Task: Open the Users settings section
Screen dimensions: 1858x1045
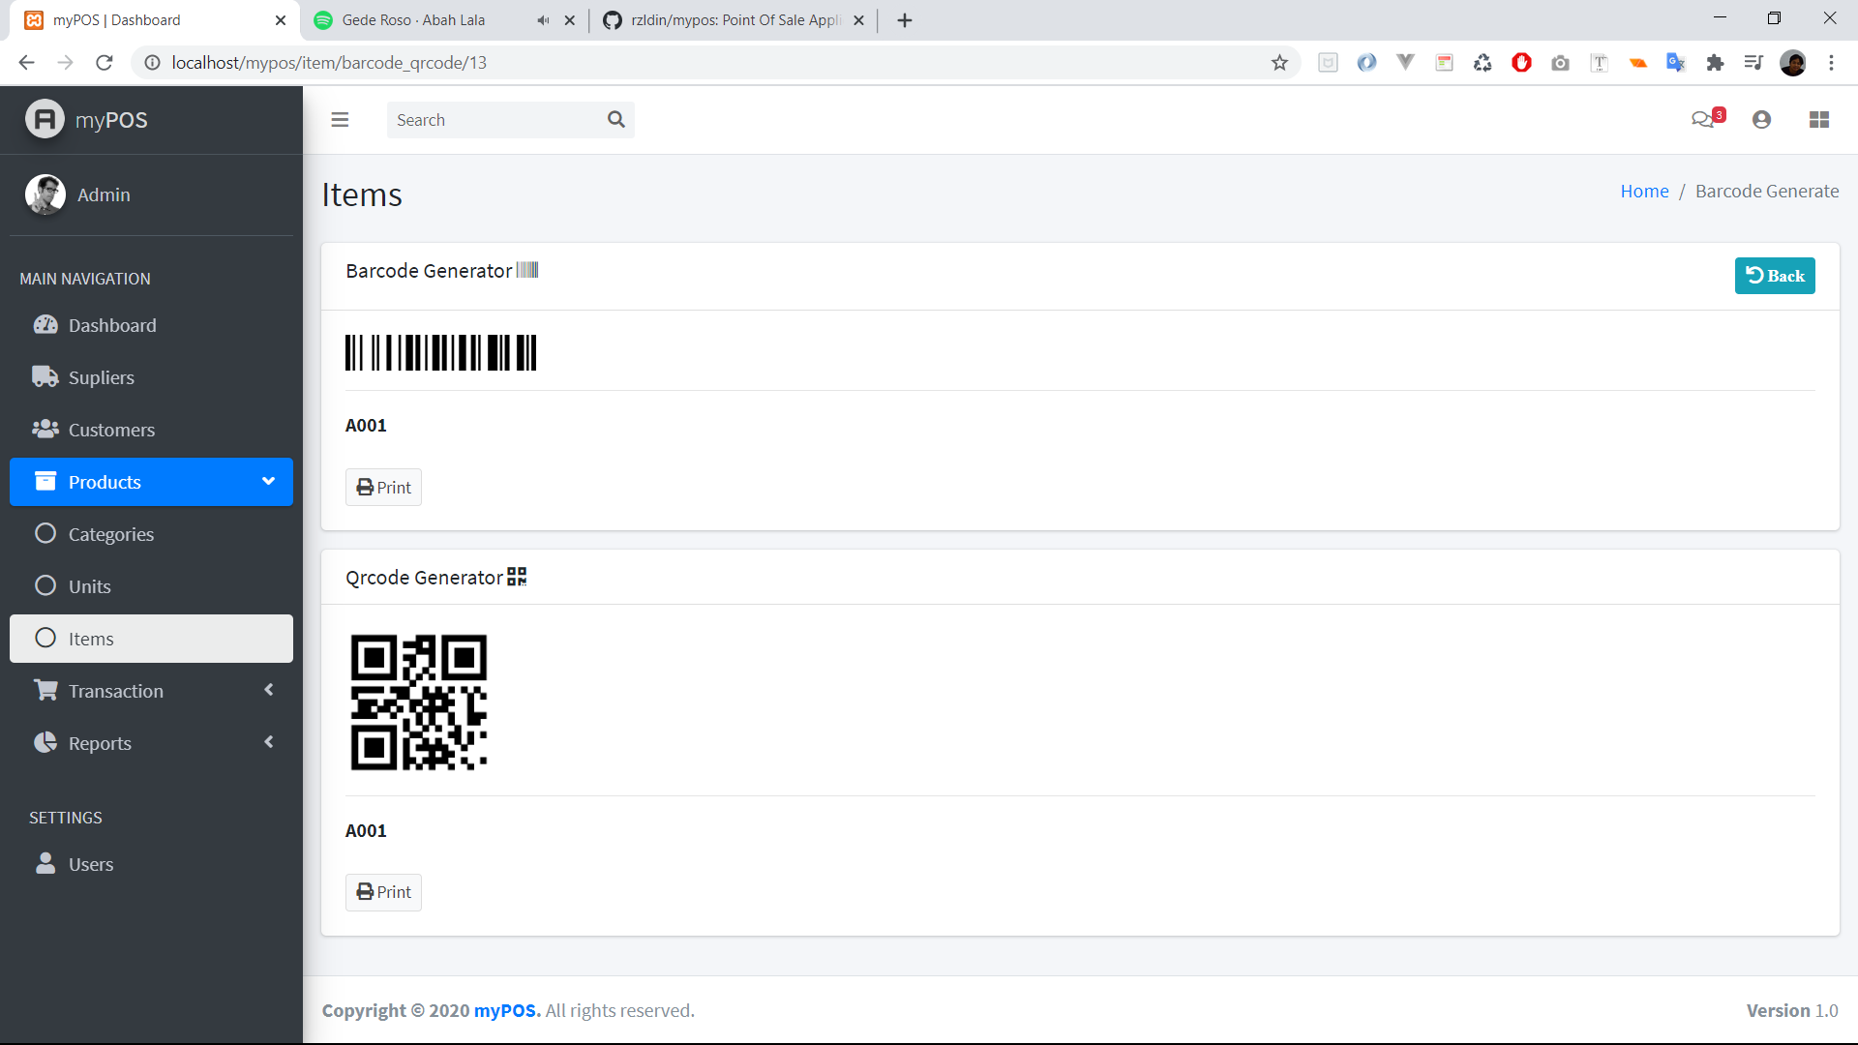Action: click(x=91, y=864)
